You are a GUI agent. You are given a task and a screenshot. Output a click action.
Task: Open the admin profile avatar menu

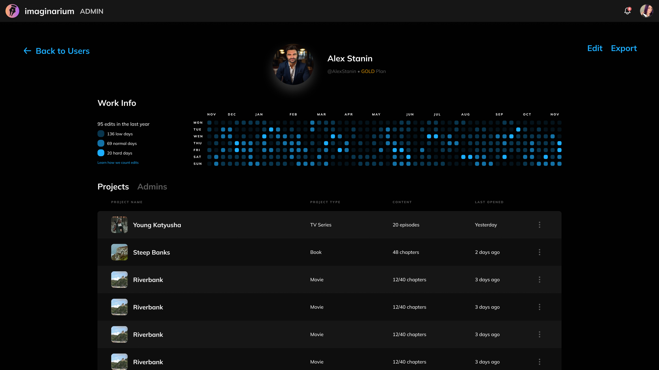pyautogui.click(x=646, y=11)
